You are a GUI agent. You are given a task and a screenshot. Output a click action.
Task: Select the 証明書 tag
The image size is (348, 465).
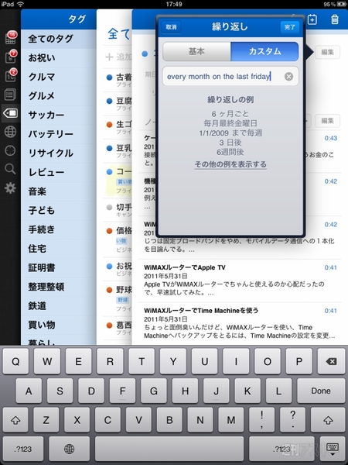click(x=59, y=267)
